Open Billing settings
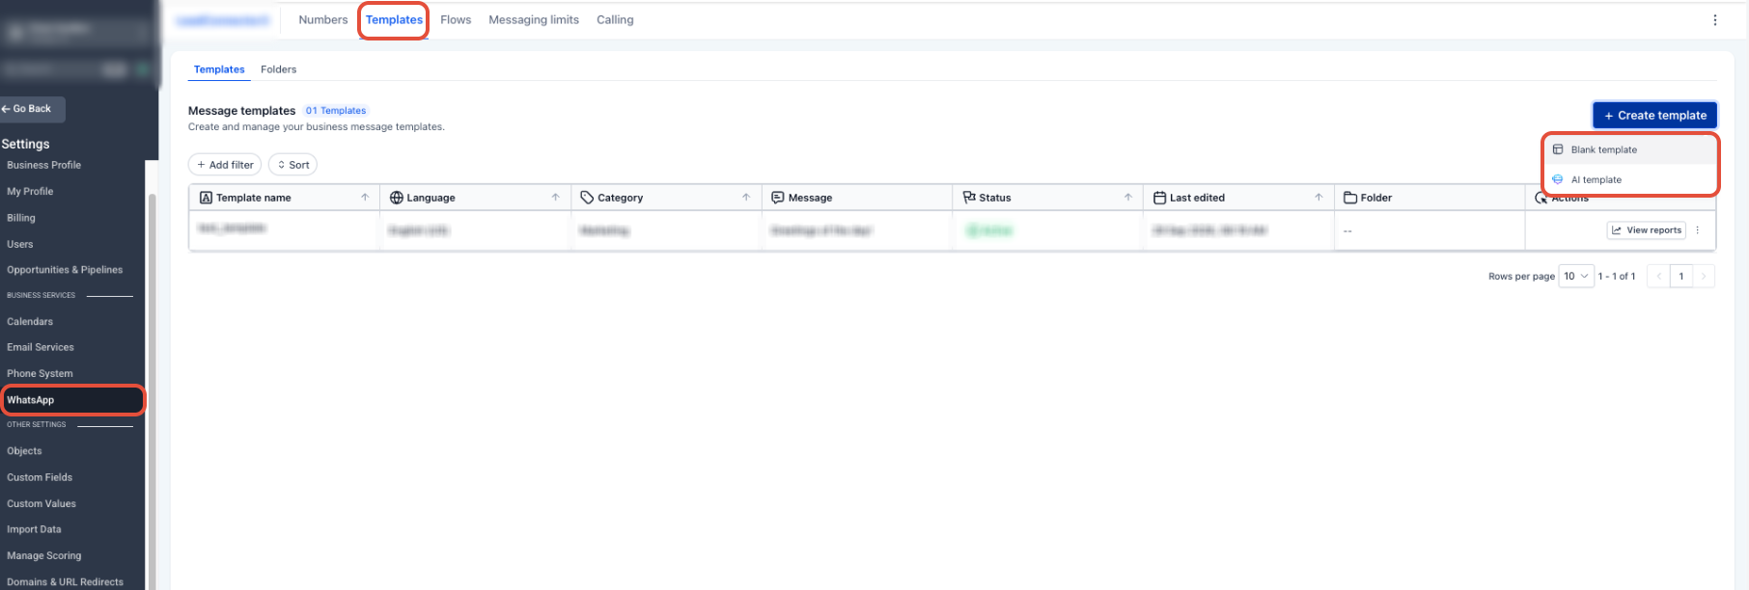 [x=21, y=218]
